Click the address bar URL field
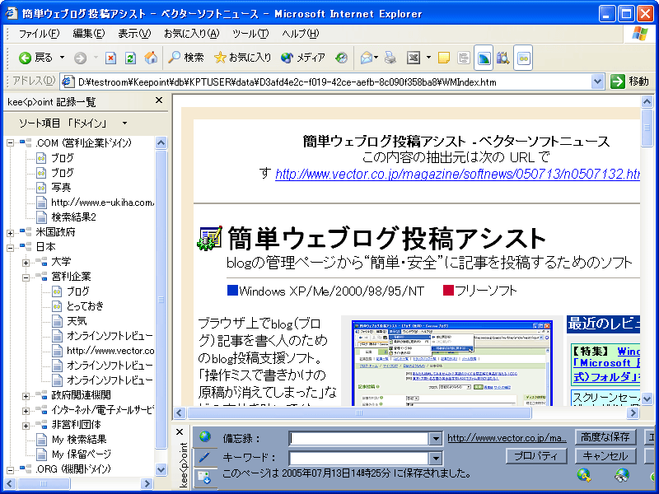Screen dimensions: 659x494 coord(332,82)
